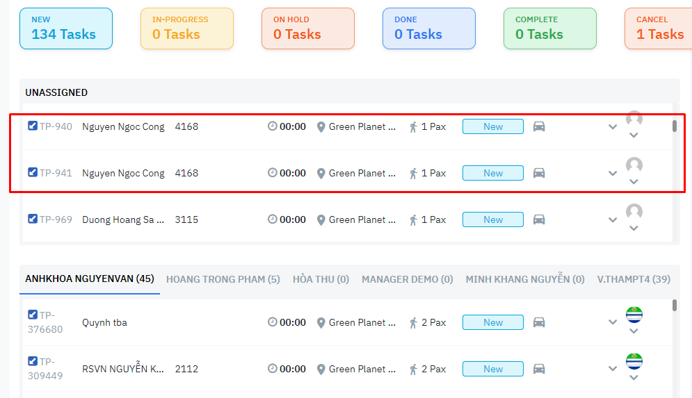
Task: Click the car icon in the TP-309449 row
Action: [x=539, y=369]
